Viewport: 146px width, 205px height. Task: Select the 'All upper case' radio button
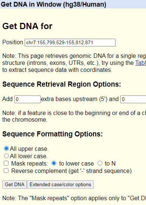coord(6,149)
